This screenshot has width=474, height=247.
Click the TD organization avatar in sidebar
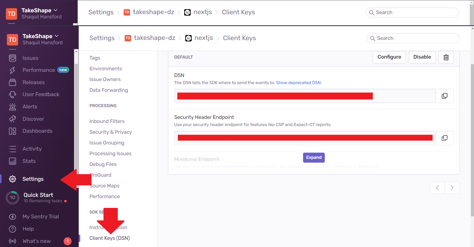point(13,40)
